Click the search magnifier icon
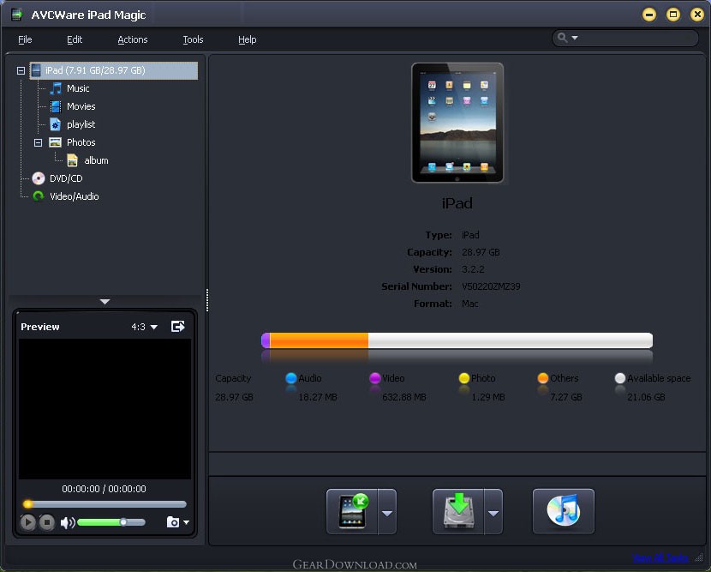Image resolution: width=711 pixels, height=572 pixels. click(x=562, y=38)
